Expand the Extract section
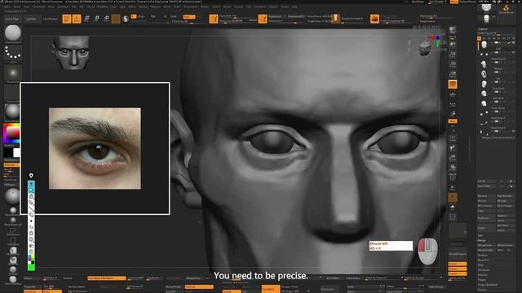522x293 pixels. [x=482, y=290]
